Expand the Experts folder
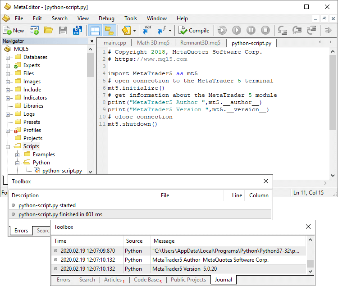 tap(8, 66)
